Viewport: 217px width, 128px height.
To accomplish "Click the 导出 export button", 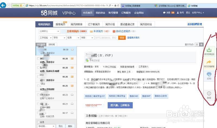I will 60,126.
